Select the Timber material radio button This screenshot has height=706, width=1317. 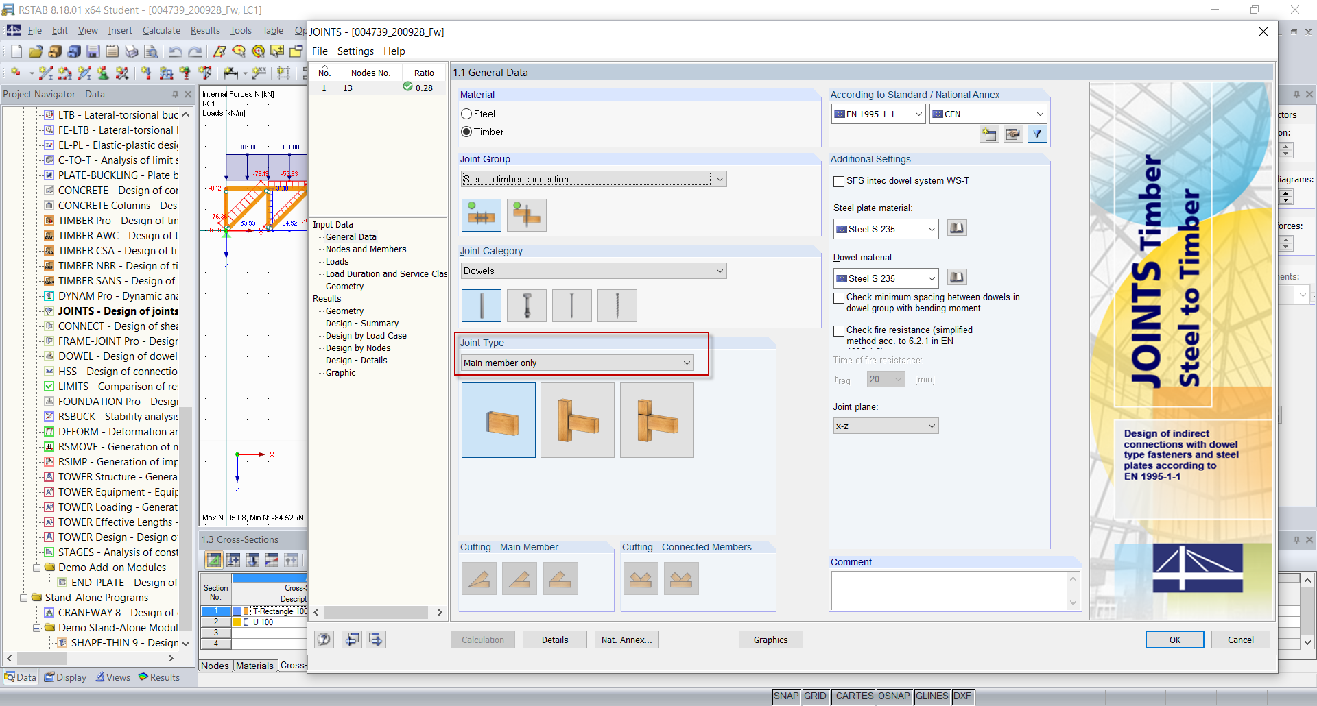tap(466, 132)
